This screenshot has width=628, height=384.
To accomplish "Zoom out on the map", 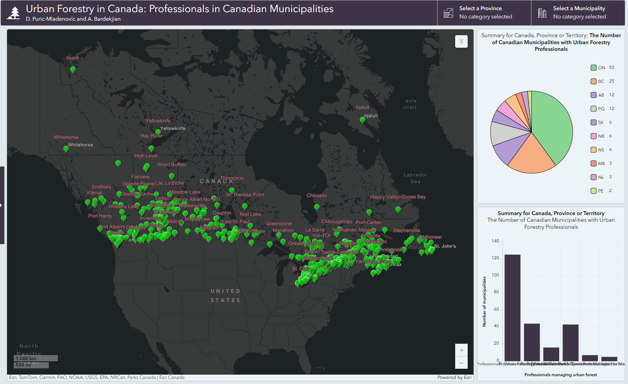I will click(461, 363).
